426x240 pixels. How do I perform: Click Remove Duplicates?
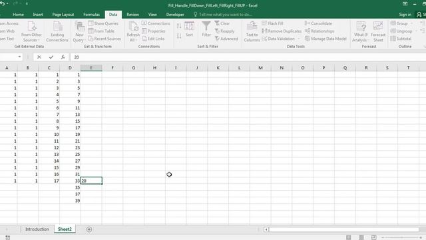[282, 31]
